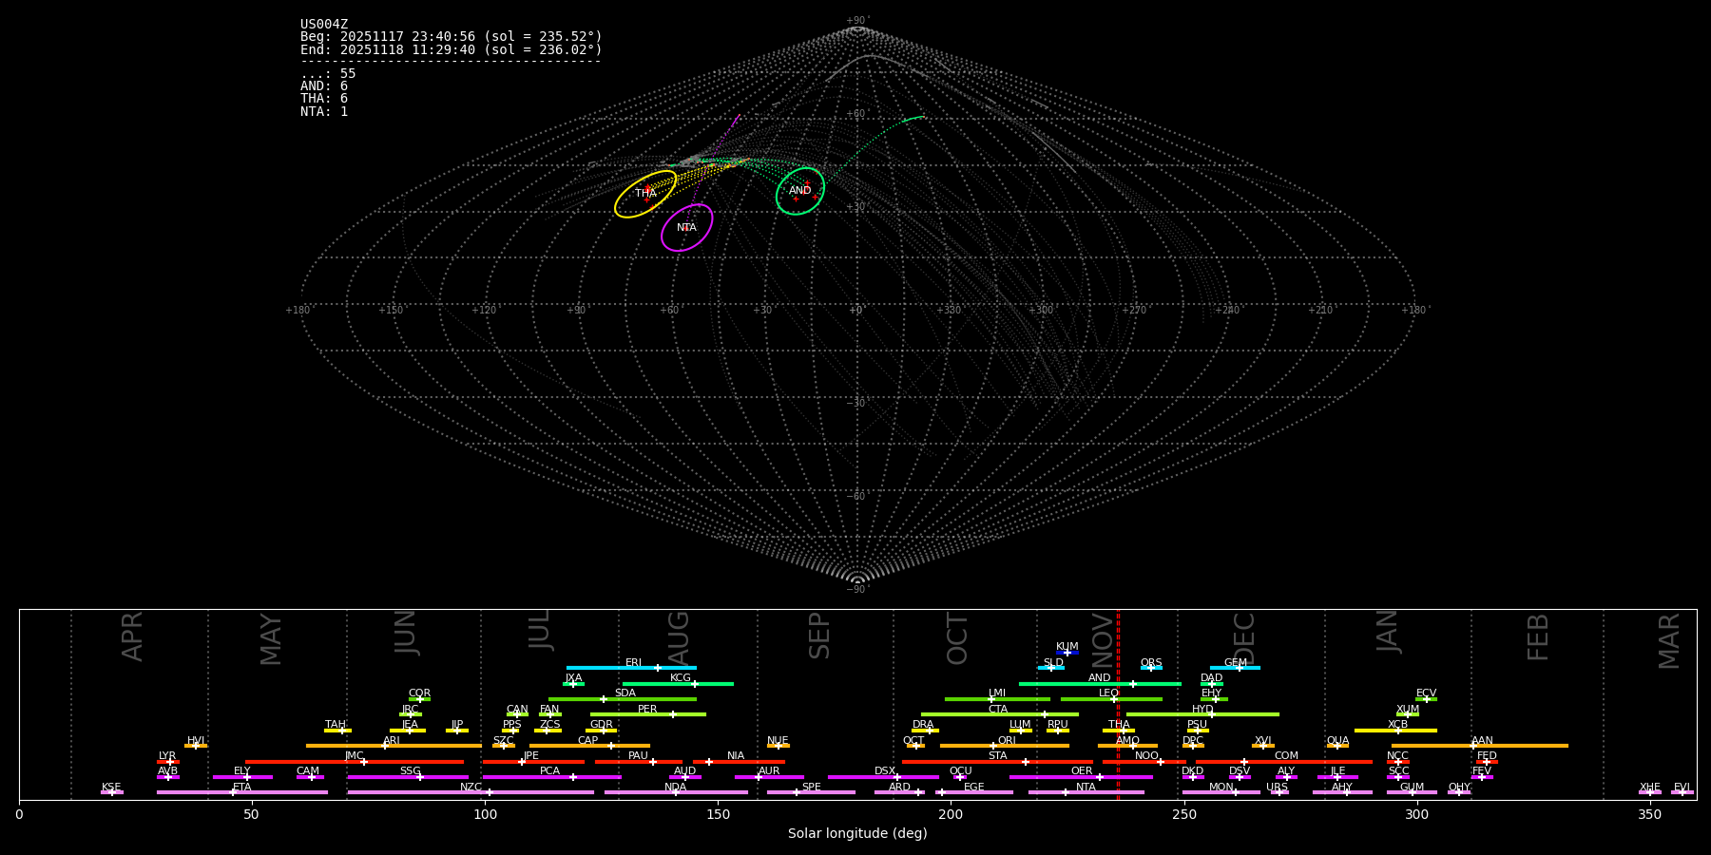Screen dimensions: 1711x855
Task: Click the AUG month label
Action: coord(679,638)
